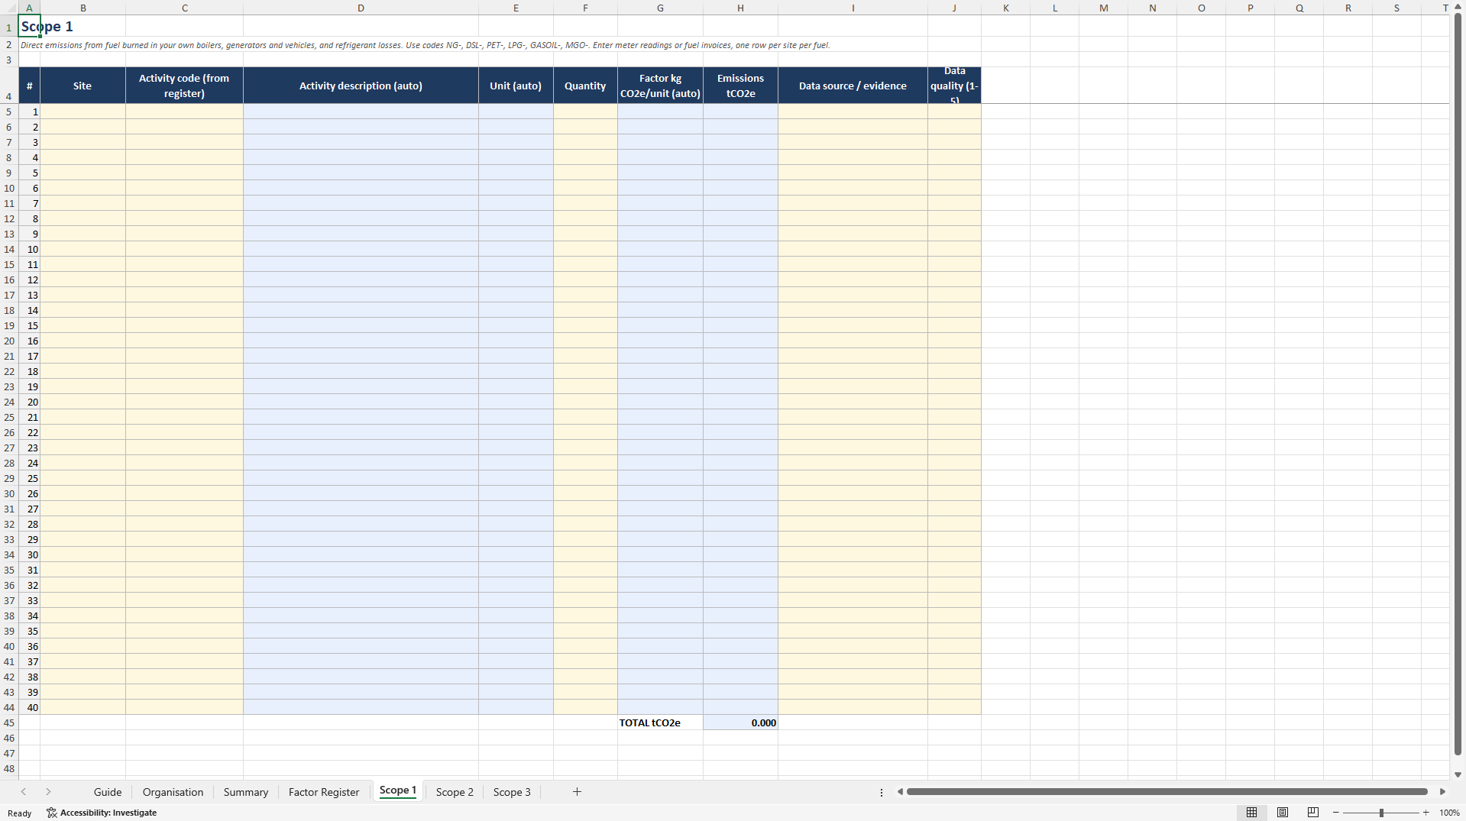Select column J header
The width and height of the screenshot is (1466, 821).
pos(954,8)
